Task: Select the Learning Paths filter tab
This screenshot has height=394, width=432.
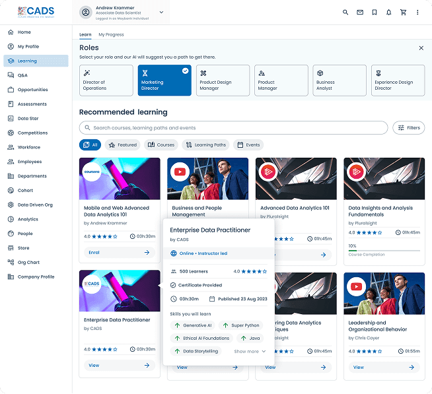Action: (205, 145)
